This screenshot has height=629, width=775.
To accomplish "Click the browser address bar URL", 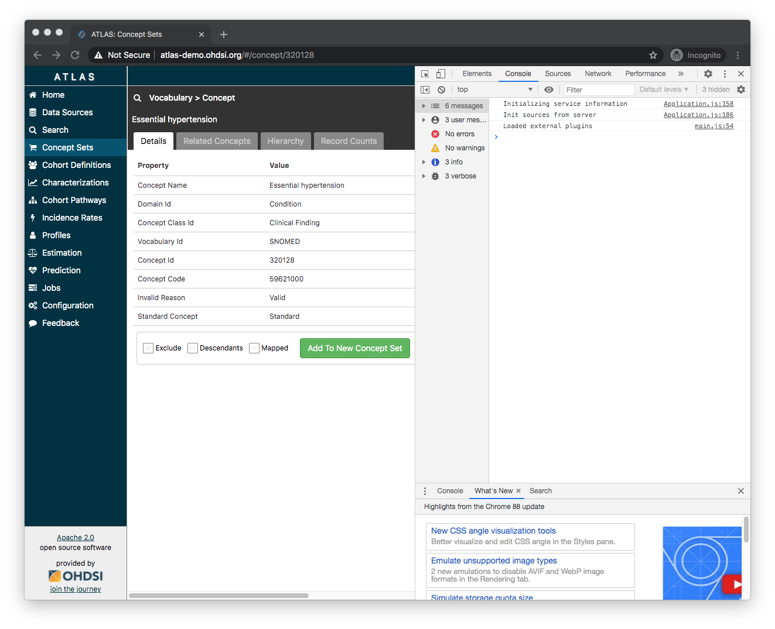I will pyautogui.click(x=237, y=55).
